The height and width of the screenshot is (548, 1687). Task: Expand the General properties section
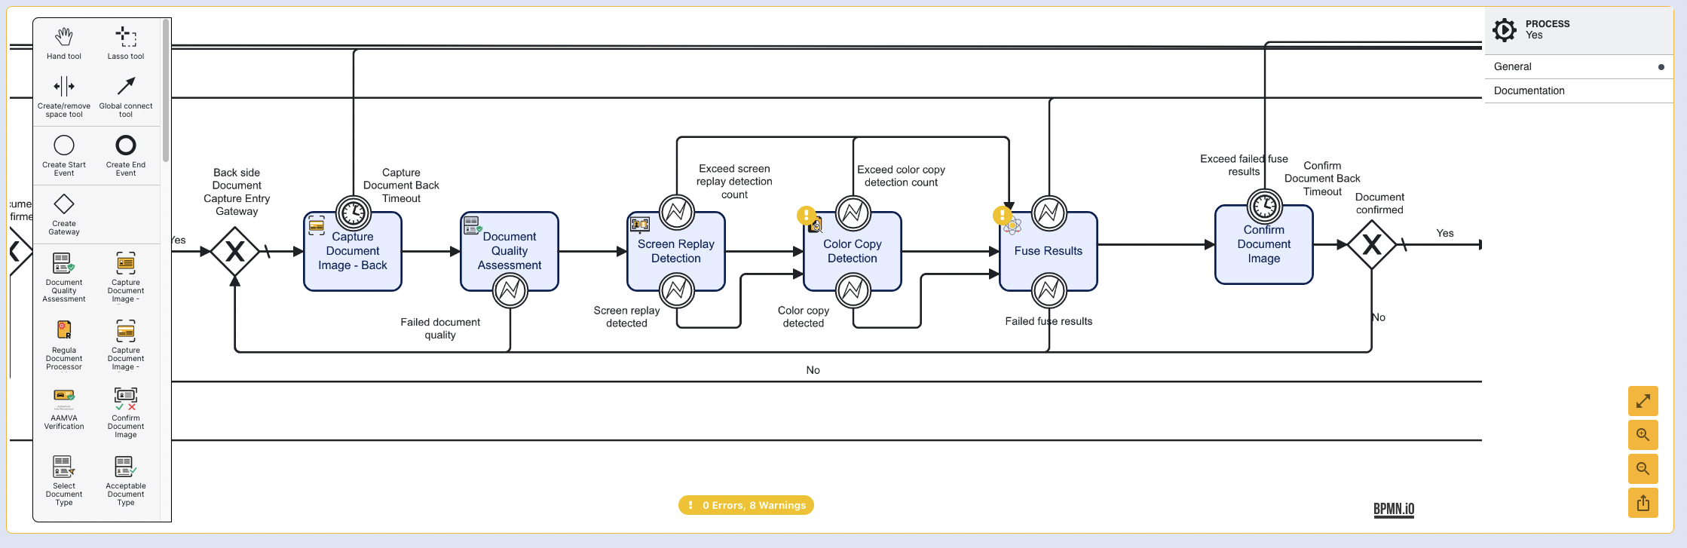(x=1578, y=66)
